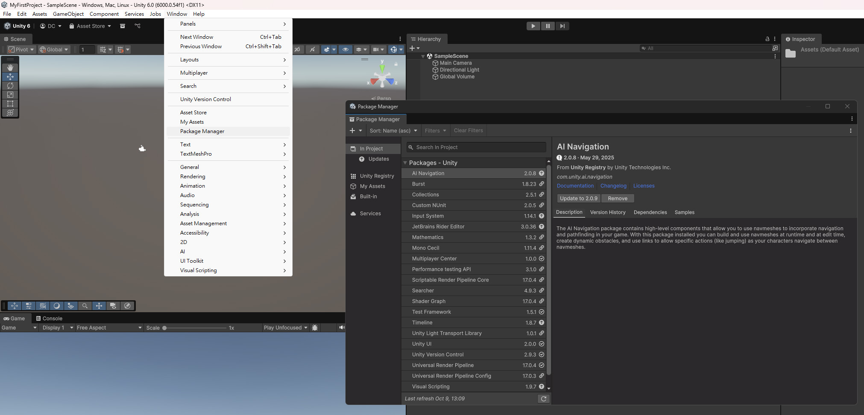Click the add package plus button

coord(352,131)
